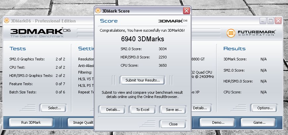Image resolution: width=288 pixels, height=135 pixels.
Task: Click Feature Tests 0 of 7 row
Action: click(x=37, y=84)
